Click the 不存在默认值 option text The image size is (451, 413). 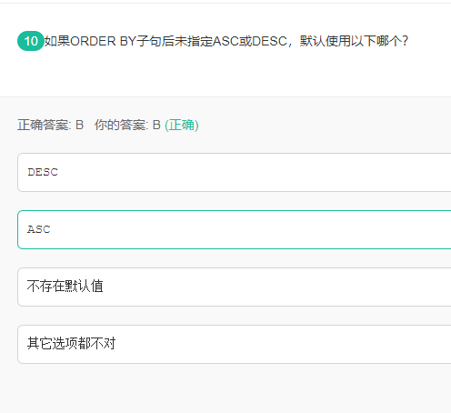(65, 287)
